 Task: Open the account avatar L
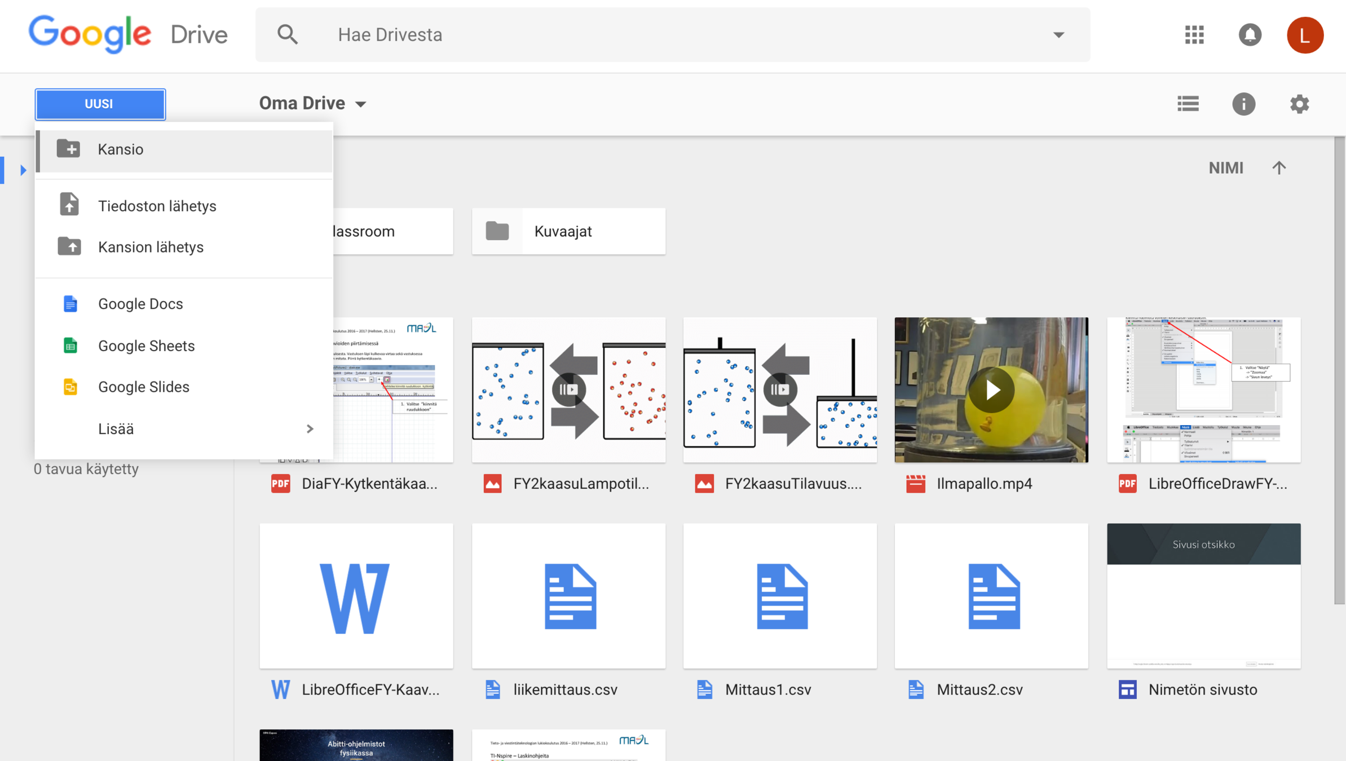1305,35
